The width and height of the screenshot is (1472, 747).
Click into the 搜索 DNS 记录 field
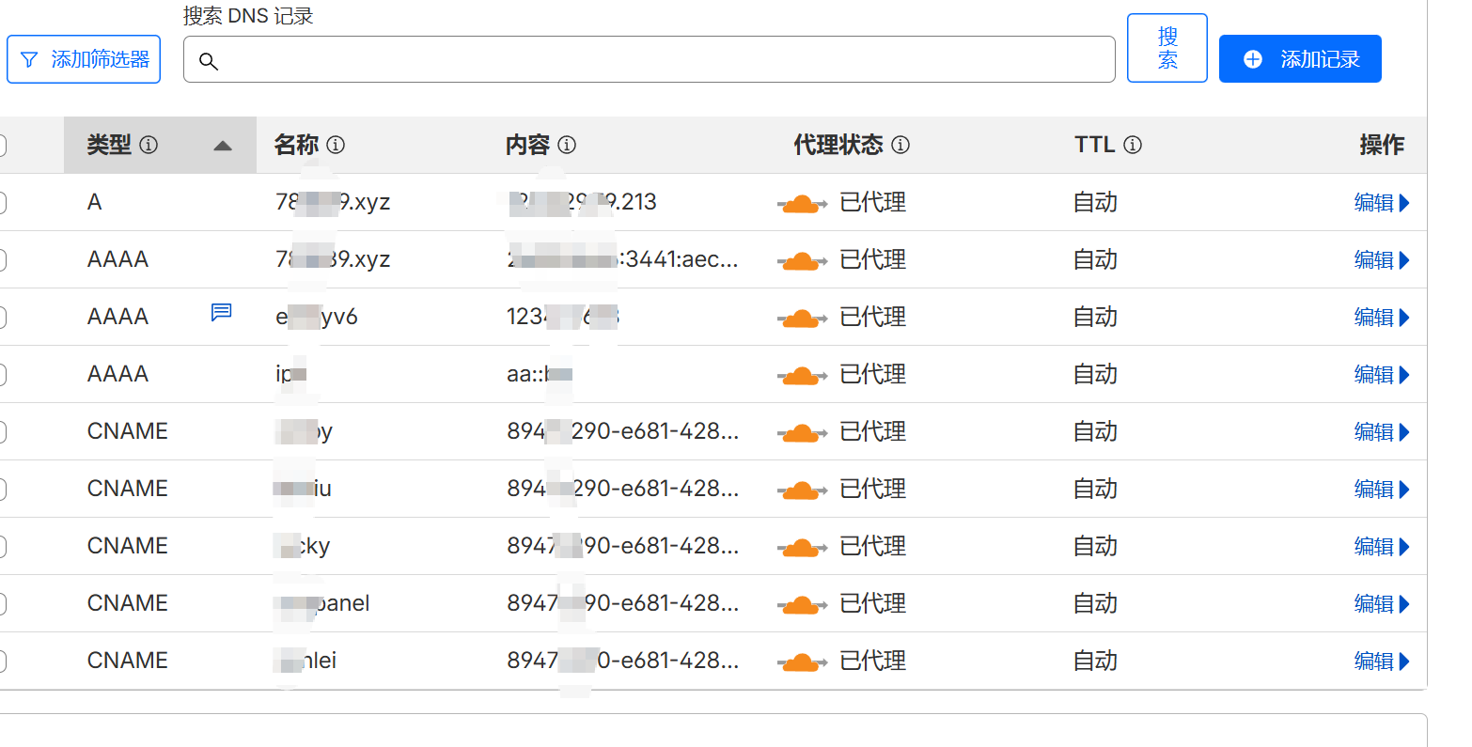(x=658, y=60)
